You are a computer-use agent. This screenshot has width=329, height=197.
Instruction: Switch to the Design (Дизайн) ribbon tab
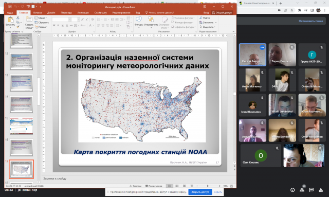coord(51,12)
